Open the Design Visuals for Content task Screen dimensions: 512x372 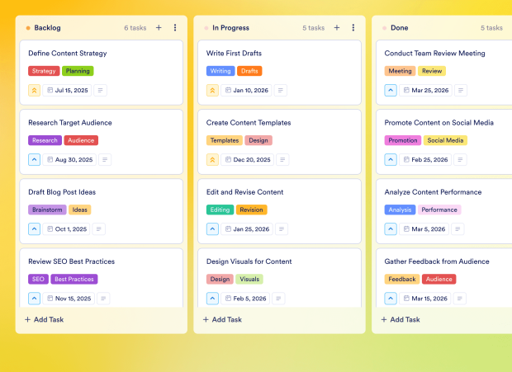[249, 261]
